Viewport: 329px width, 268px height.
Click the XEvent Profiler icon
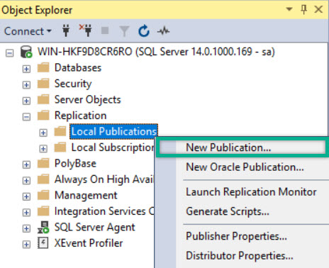(x=43, y=243)
